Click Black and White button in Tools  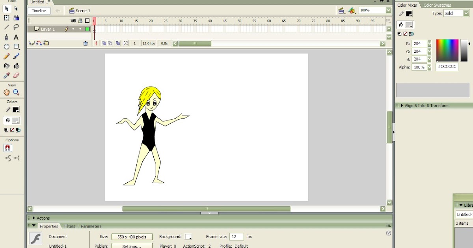[6, 130]
